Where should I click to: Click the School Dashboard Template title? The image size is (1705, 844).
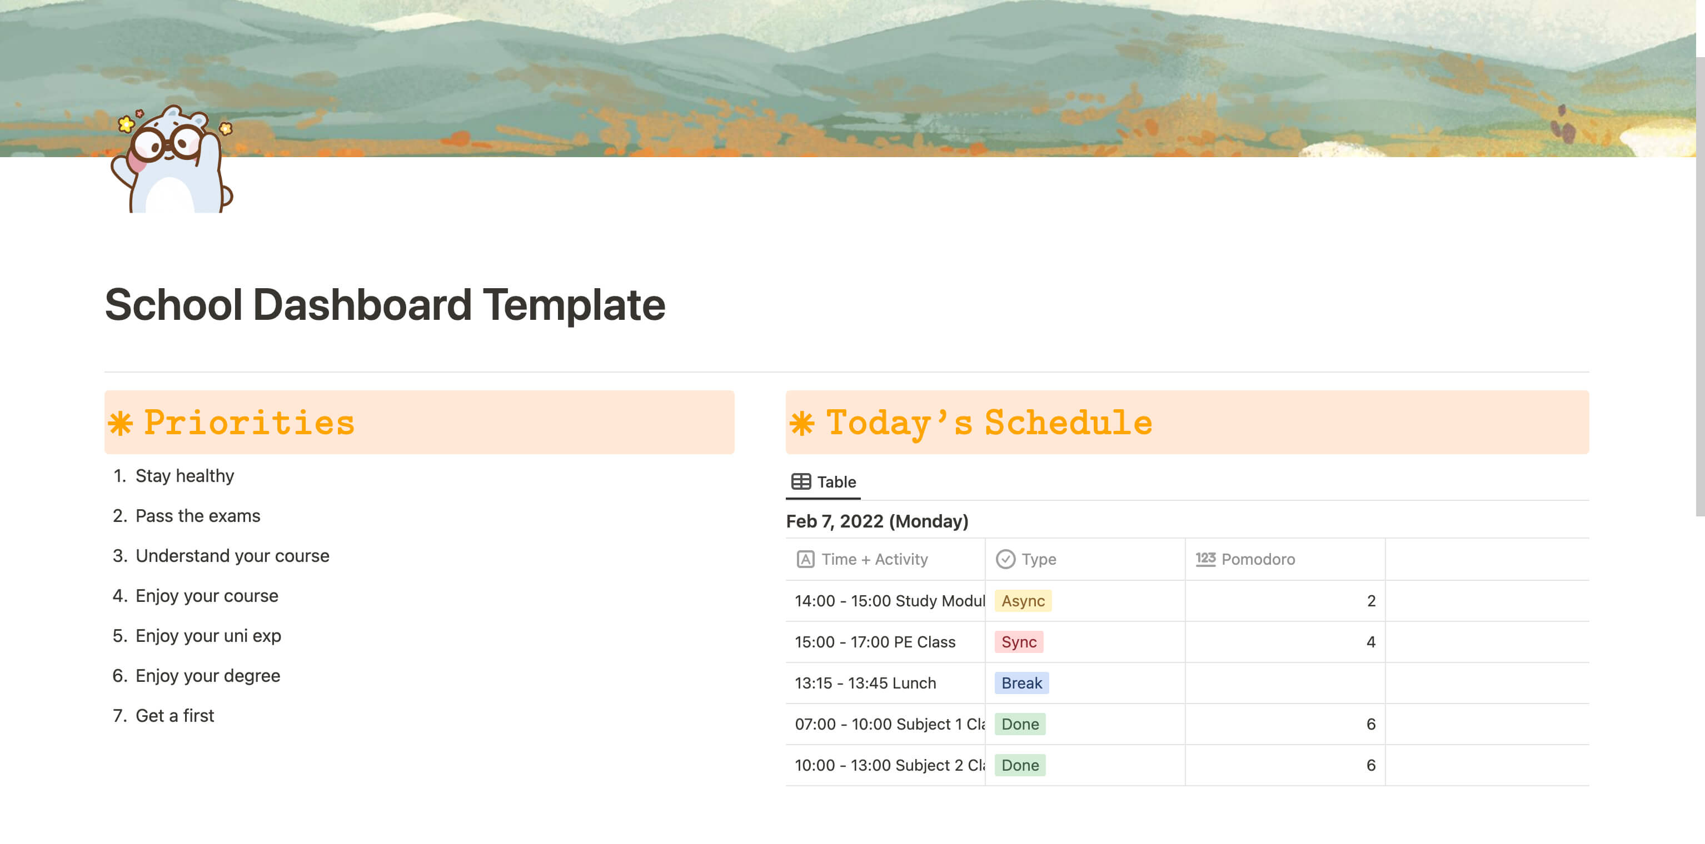tap(385, 305)
